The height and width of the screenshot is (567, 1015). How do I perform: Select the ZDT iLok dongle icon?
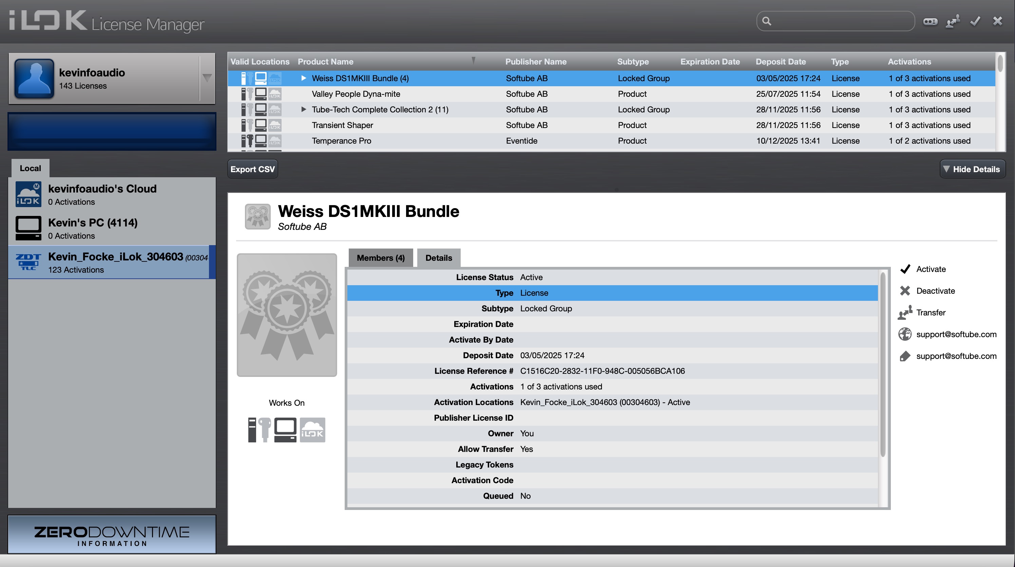point(28,262)
